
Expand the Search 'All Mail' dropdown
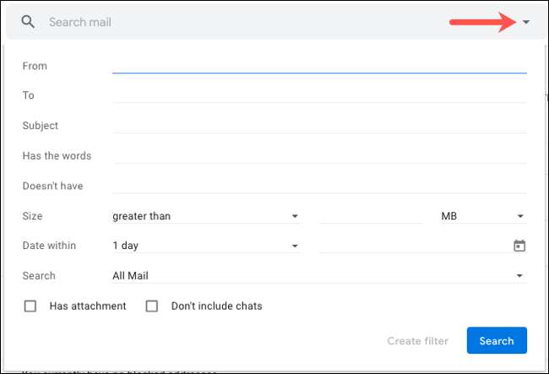pyautogui.click(x=318, y=275)
